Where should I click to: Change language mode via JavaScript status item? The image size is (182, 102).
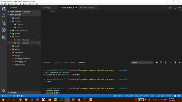pyautogui.click(x=160, y=96)
